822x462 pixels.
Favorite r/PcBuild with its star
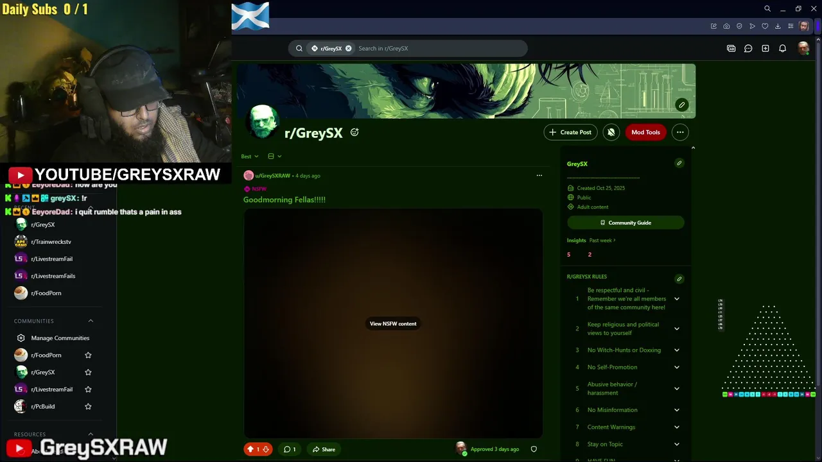(88, 406)
